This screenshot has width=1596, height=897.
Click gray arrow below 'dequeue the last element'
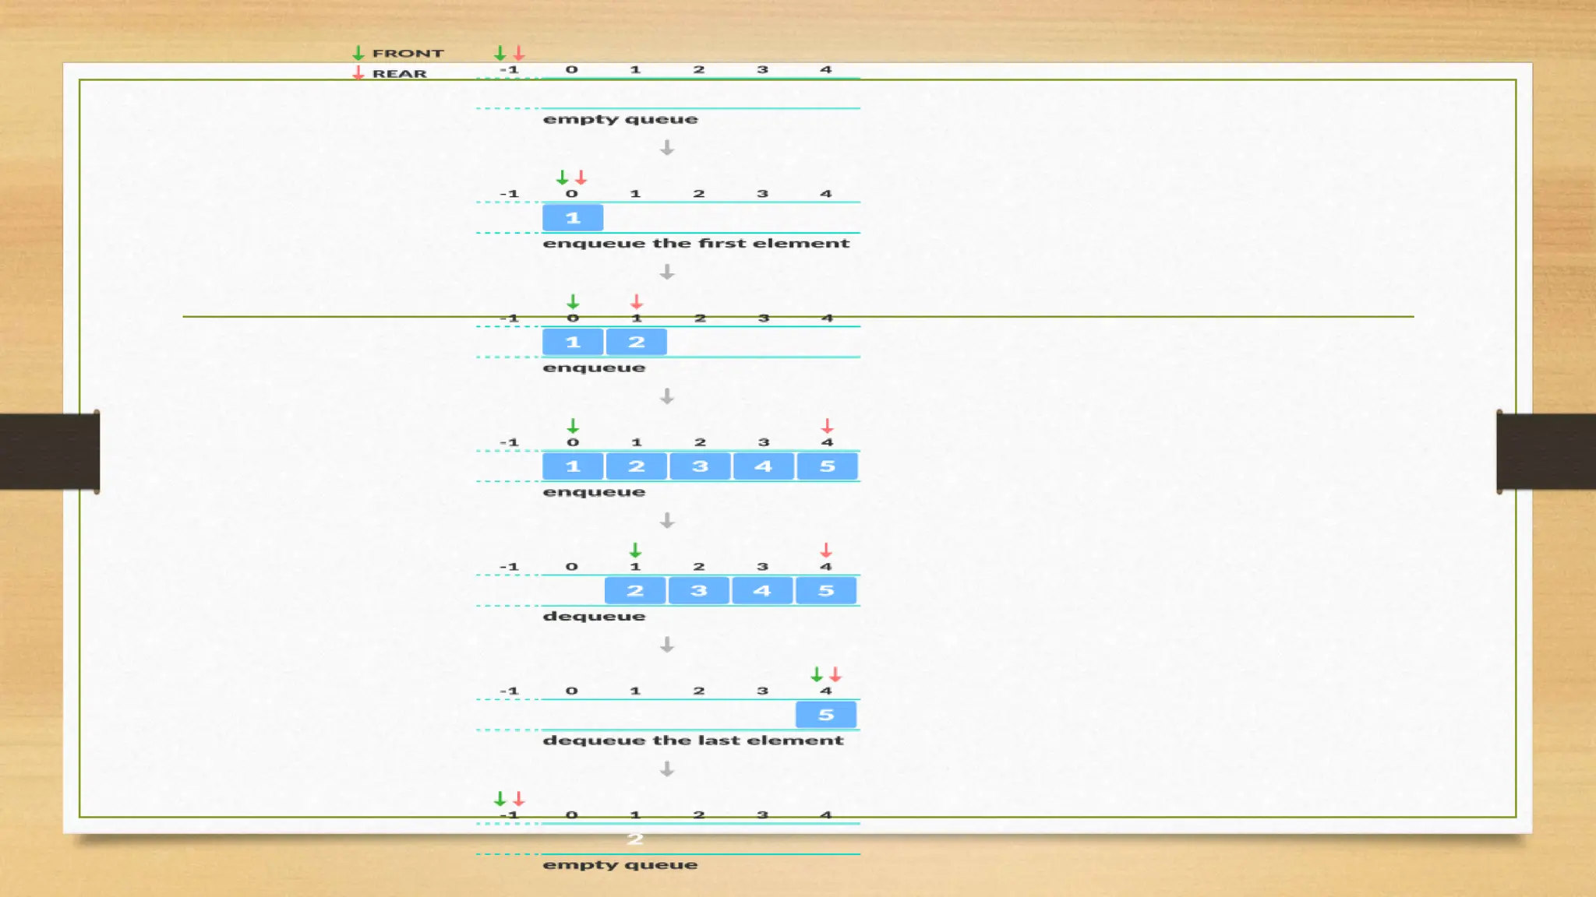667,769
